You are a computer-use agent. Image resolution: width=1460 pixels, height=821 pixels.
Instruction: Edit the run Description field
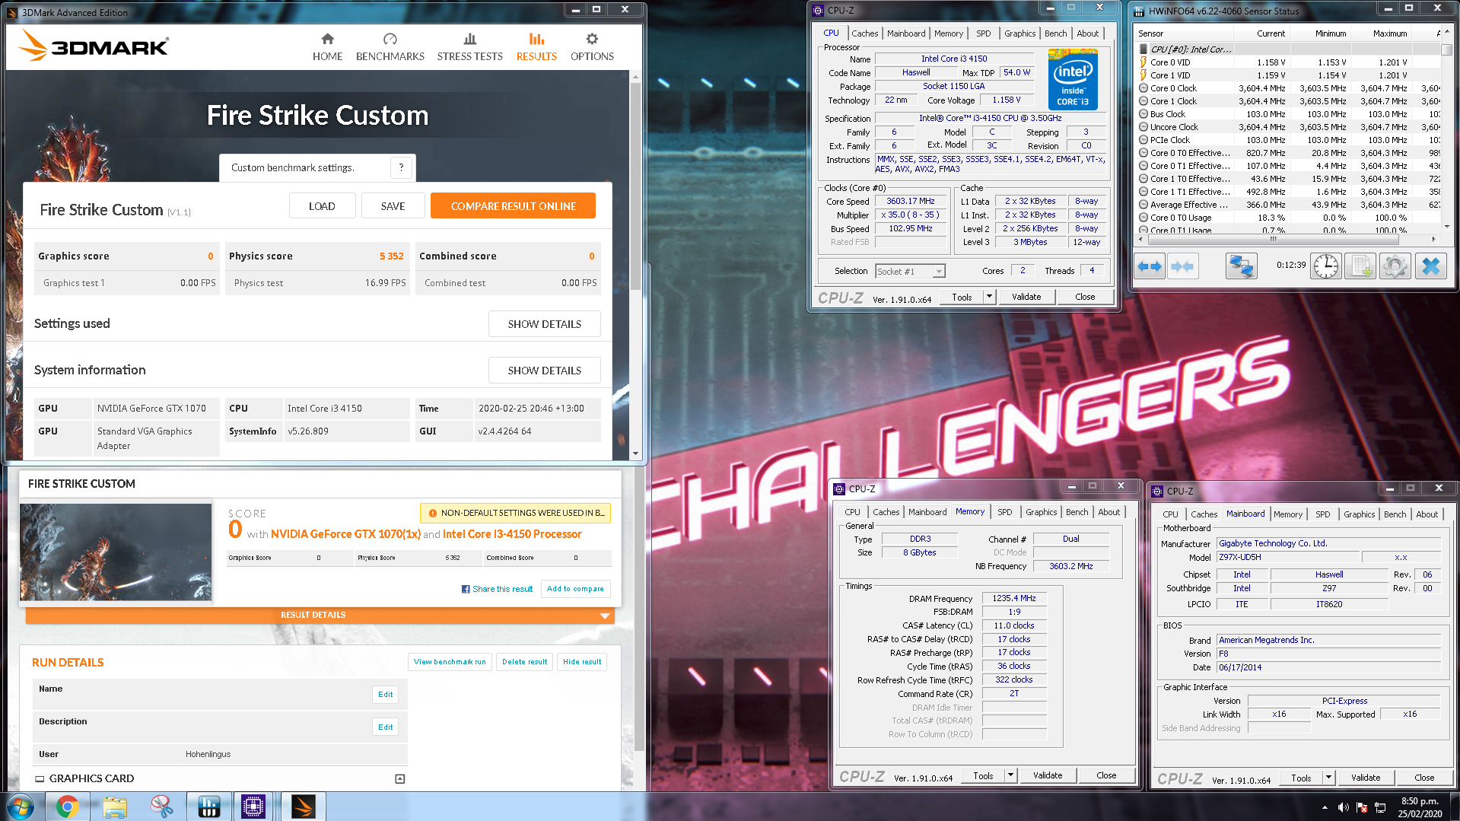[385, 727]
